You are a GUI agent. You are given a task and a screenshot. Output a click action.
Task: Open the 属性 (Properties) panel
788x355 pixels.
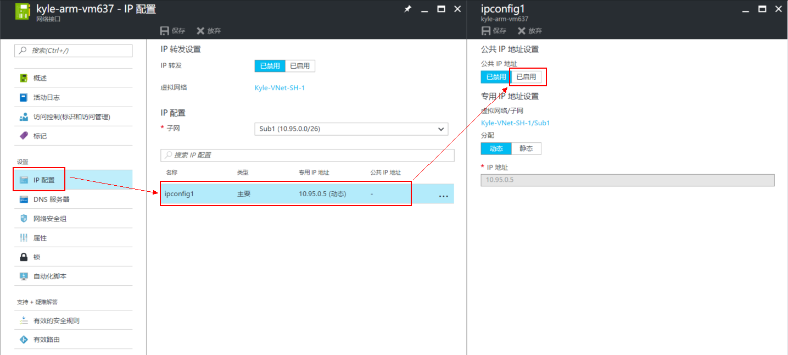pyautogui.click(x=40, y=237)
